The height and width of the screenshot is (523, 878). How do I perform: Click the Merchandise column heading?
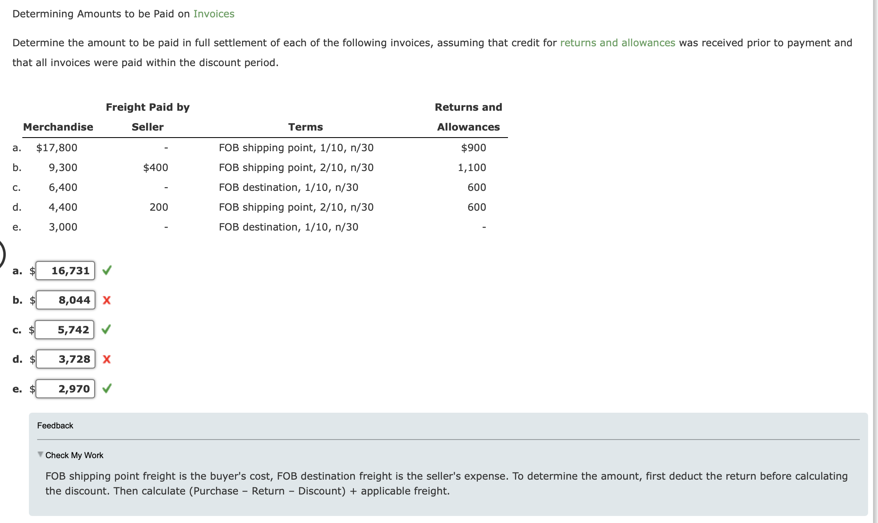pos(58,127)
